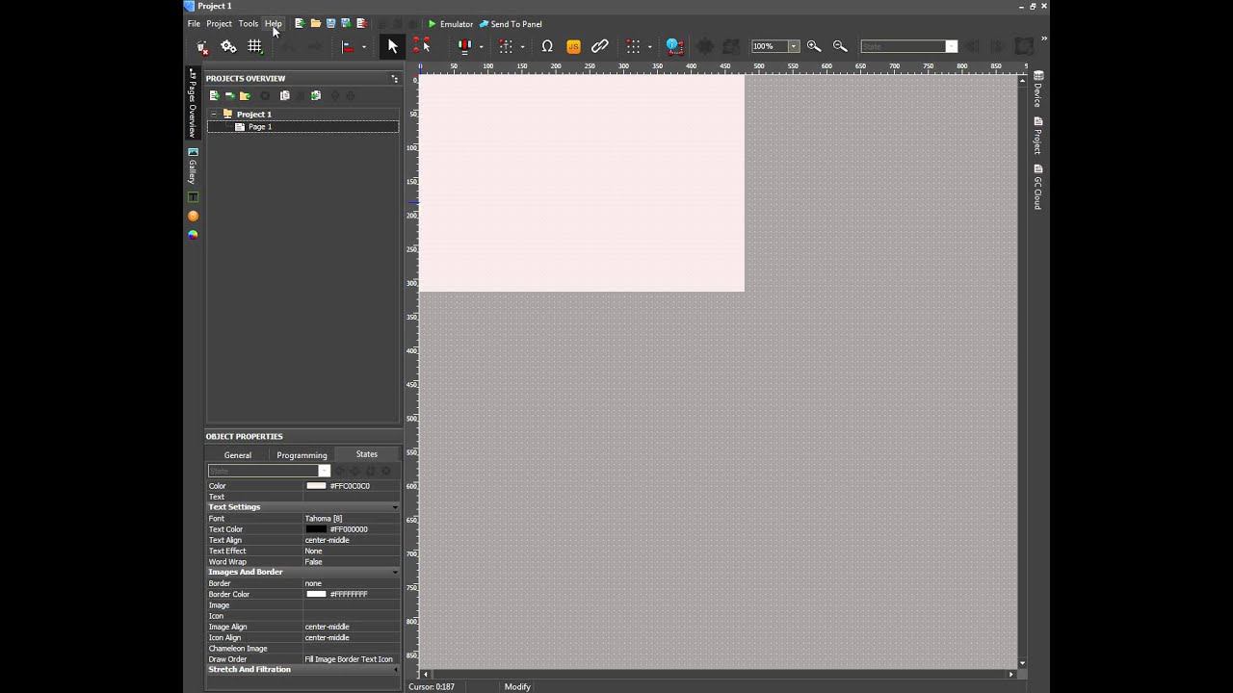Image resolution: width=1233 pixels, height=693 pixels.
Task: Click the multicolor wheel sidebar icon
Action: coord(193,235)
